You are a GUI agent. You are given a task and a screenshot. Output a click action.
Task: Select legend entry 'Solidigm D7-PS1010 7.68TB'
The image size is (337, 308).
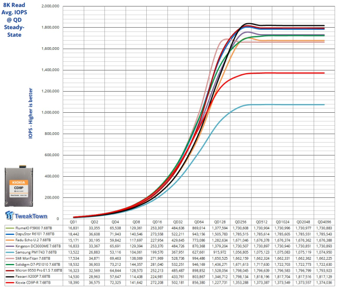38,265
